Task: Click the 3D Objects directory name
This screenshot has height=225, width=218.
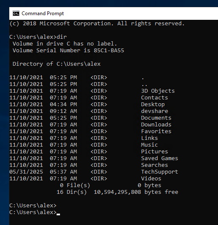Action: coord(158,91)
